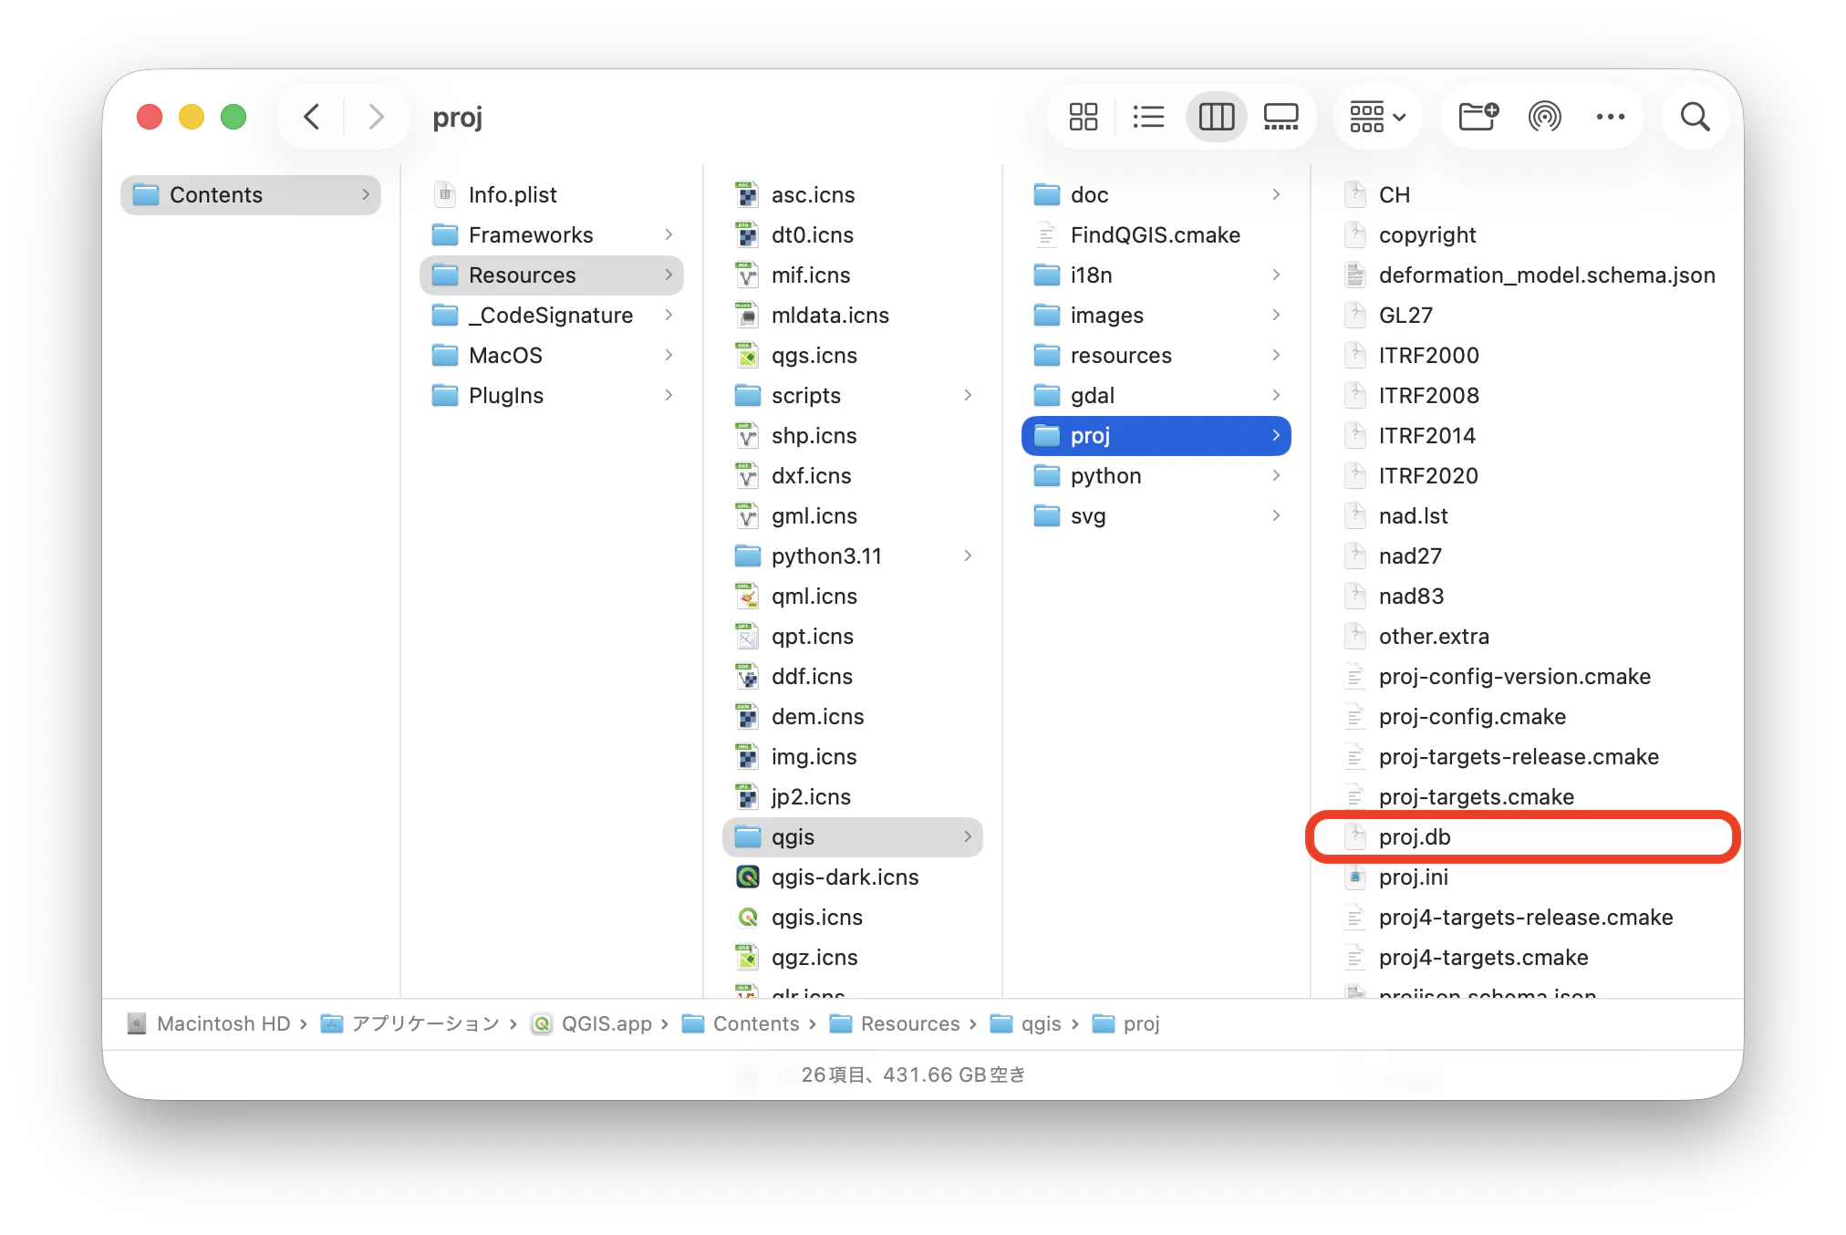Open the more actions ellipsis menu
This screenshot has height=1235, width=1846.
click(x=1611, y=117)
